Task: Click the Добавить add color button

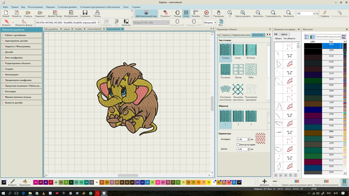Action: tap(264, 182)
